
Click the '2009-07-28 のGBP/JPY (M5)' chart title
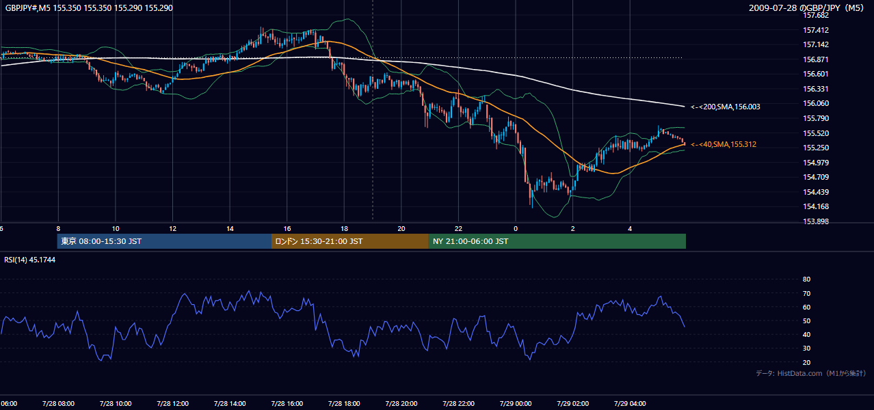[x=808, y=8]
